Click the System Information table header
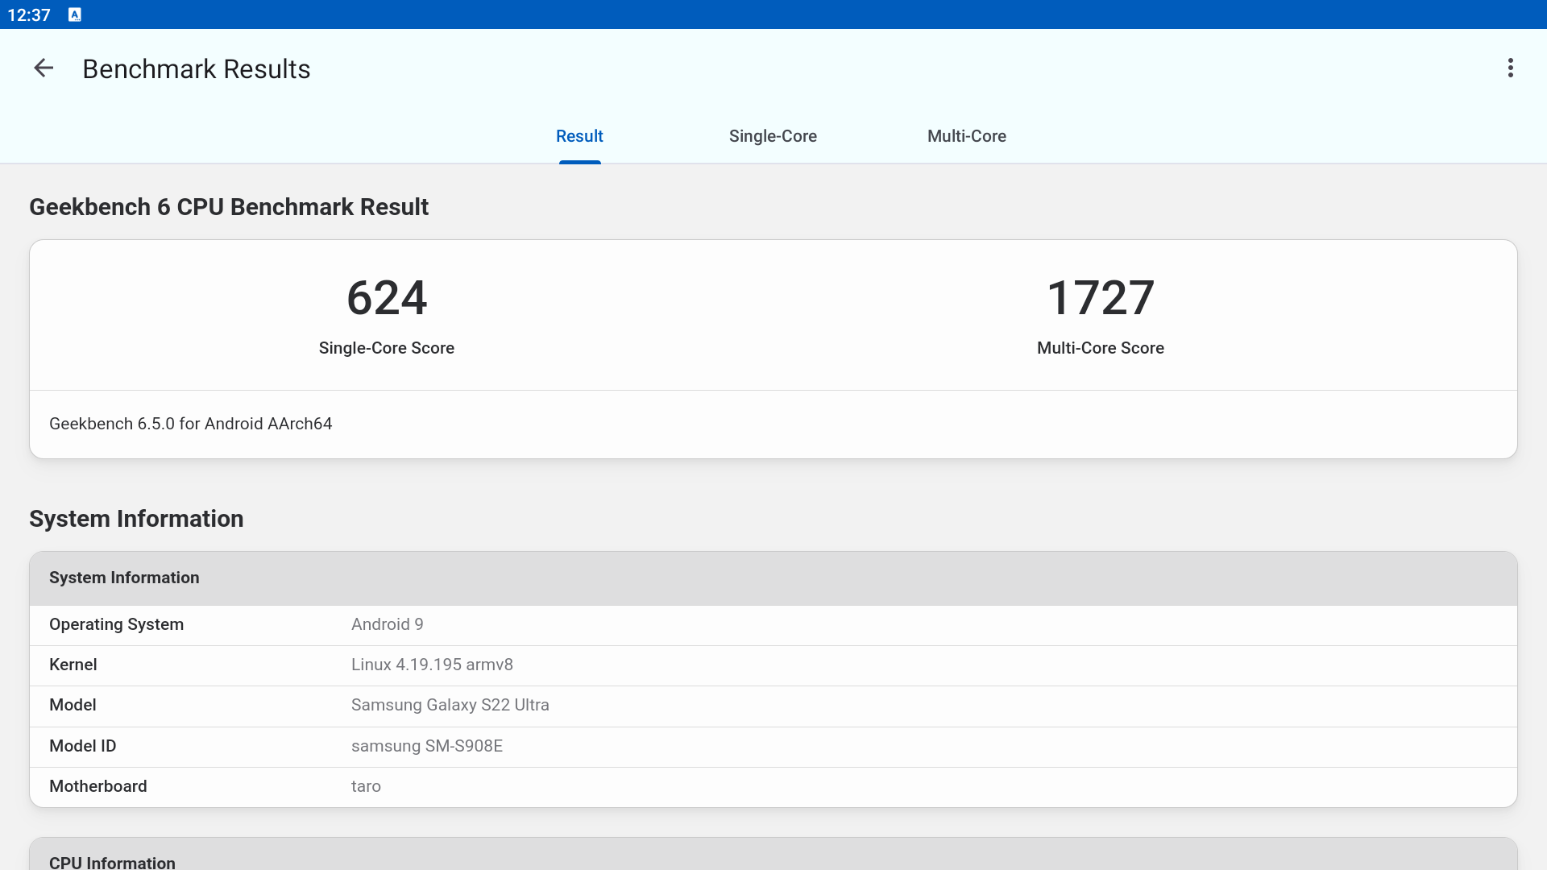1547x870 pixels. coord(773,578)
